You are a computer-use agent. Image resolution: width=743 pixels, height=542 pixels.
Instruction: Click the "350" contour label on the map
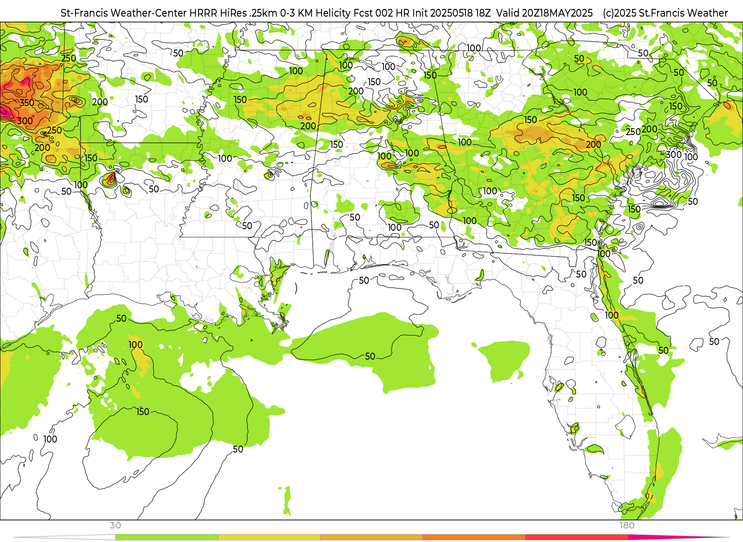pos(27,103)
